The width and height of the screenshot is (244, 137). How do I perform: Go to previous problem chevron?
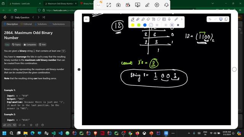tap(33, 18)
